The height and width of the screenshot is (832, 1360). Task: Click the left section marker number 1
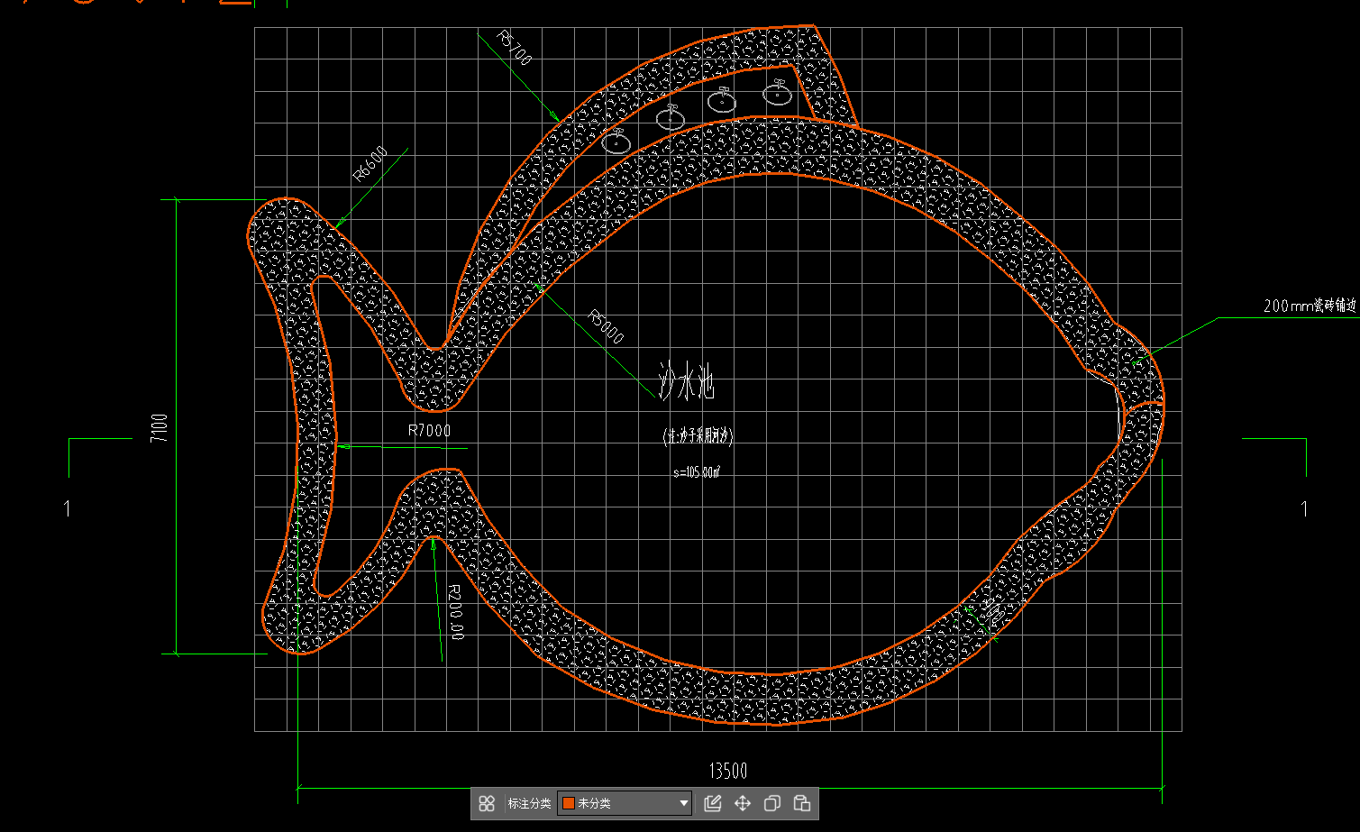tap(68, 509)
